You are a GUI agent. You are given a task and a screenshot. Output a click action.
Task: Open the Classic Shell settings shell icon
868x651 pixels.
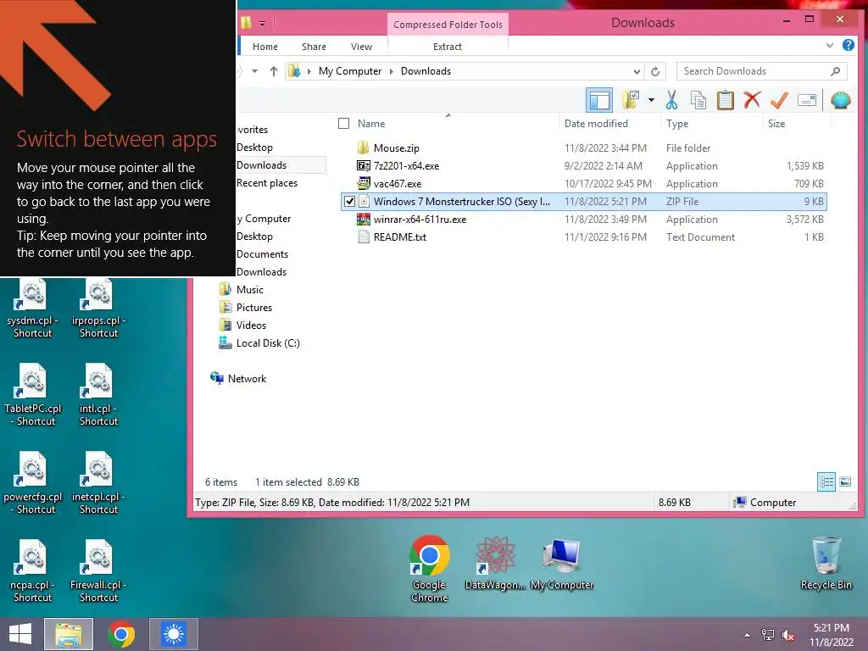(x=840, y=100)
